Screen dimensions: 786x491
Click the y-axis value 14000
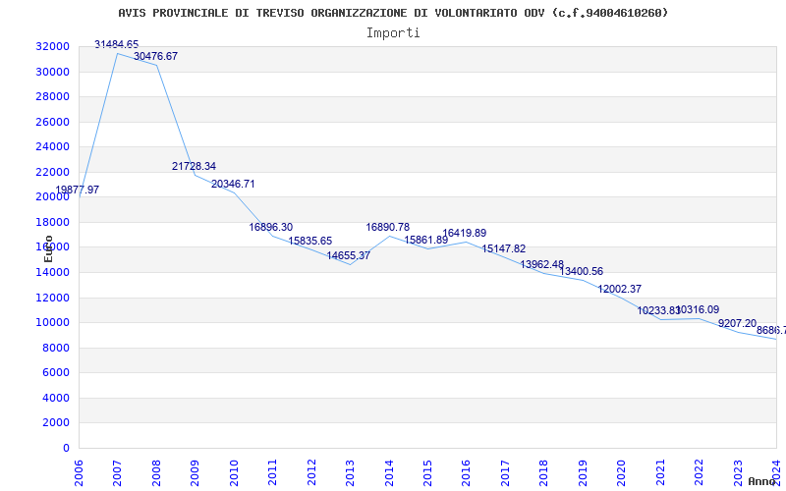[53, 272]
